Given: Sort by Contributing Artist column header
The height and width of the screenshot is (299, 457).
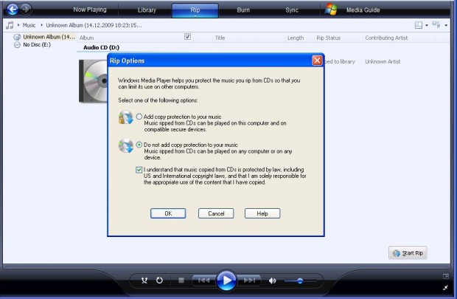Looking at the screenshot, I should [x=386, y=38].
